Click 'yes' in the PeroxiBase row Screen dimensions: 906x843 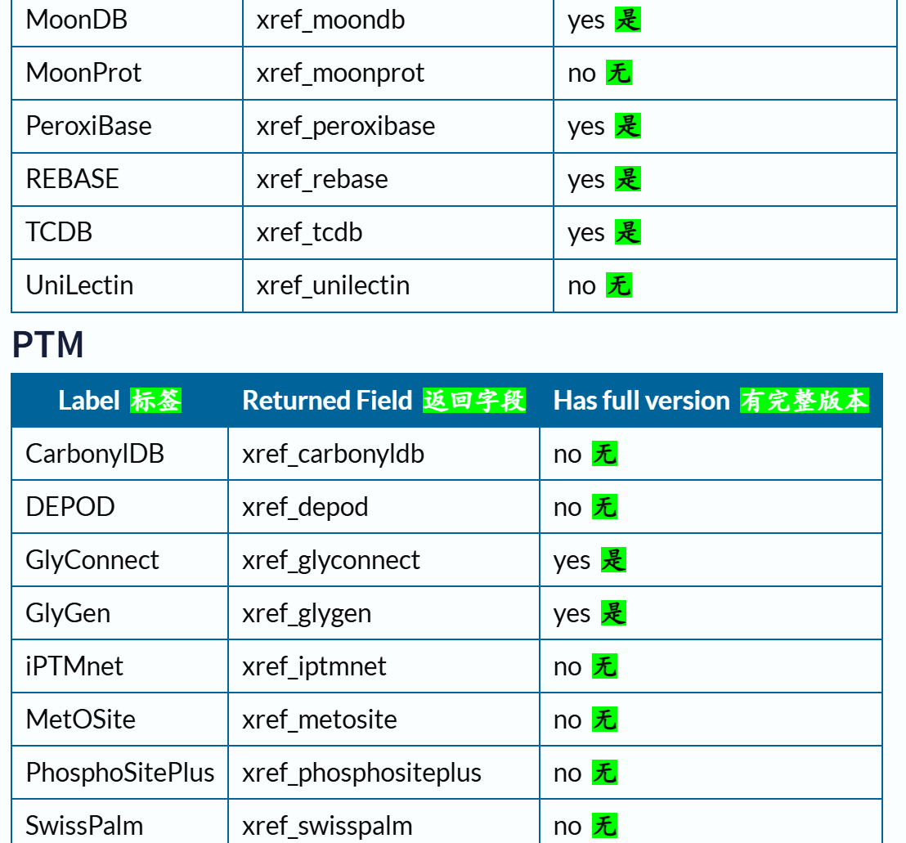pyautogui.click(x=586, y=128)
